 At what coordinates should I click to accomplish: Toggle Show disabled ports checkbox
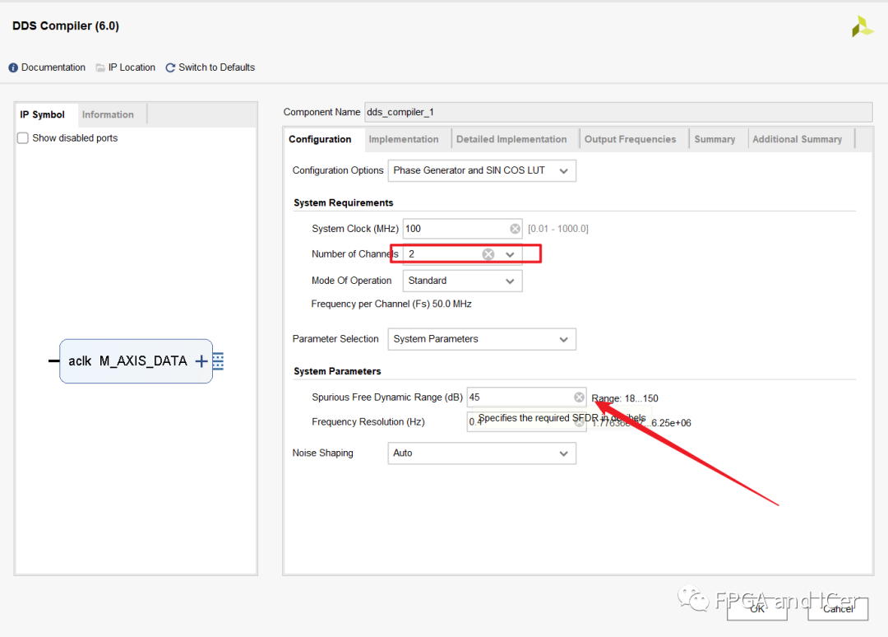pos(23,137)
